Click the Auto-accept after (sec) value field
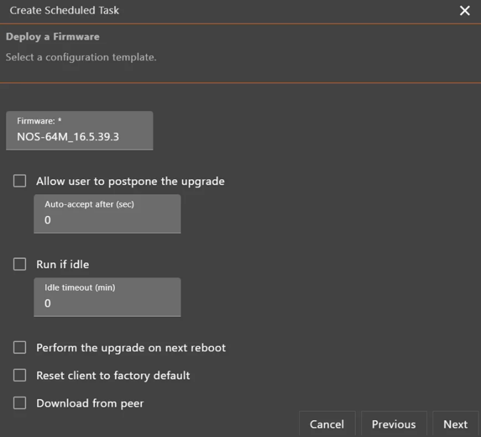The image size is (481, 437). (x=107, y=220)
